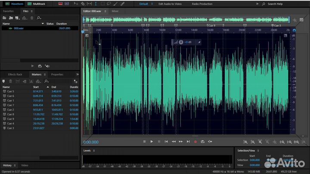Click Insert into Playlist icon in Markers panel
The height and width of the screenshot is (174, 310).
point(31,81)
